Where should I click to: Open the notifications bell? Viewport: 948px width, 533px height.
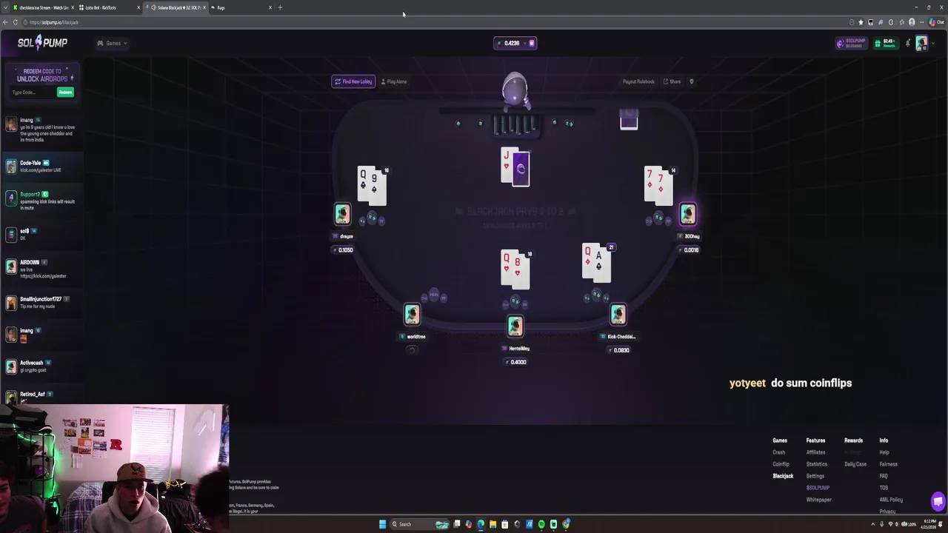click(907, 43)
